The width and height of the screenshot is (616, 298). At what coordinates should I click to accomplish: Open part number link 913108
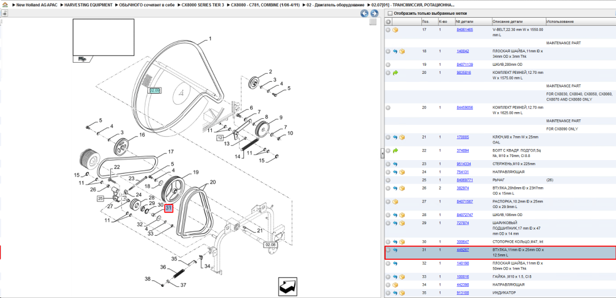pyautogui.click(x=463, y=293)
